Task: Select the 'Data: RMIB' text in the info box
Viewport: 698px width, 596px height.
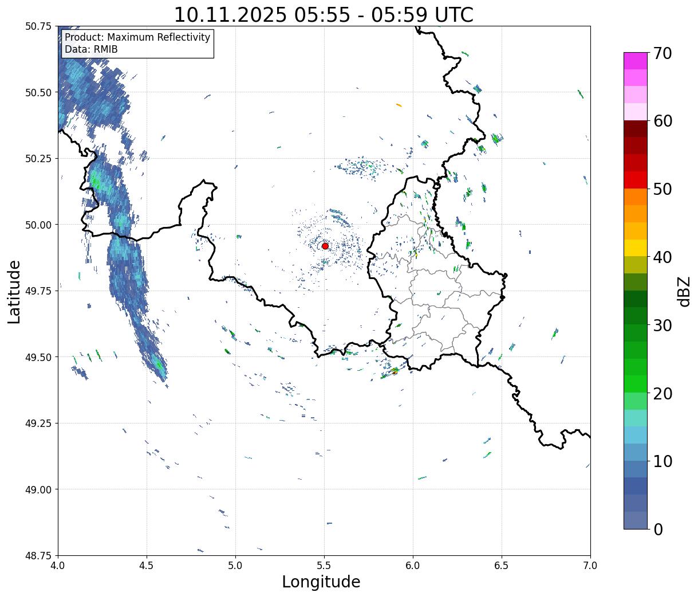Action: pyautogui.click(x=91, y=49)
